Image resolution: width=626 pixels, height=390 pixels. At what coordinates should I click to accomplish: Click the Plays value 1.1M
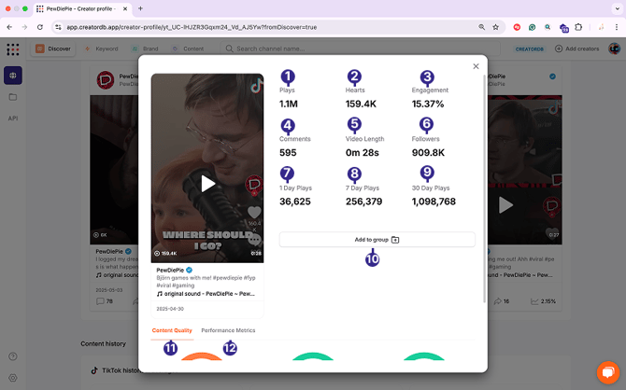point(289,104)
